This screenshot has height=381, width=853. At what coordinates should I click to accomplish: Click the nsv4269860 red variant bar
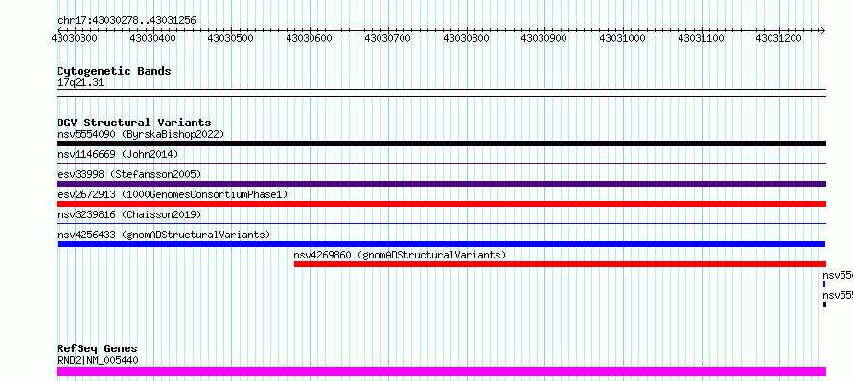coord(561,264)
